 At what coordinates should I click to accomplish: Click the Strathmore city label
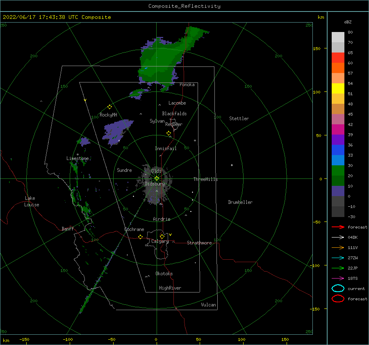coord(199,243)
